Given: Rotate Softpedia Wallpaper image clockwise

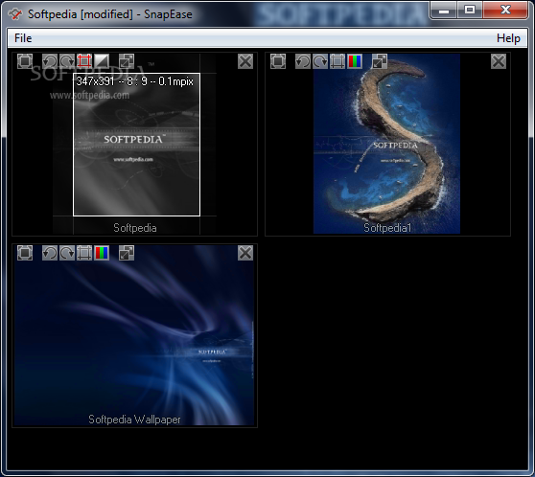Looking at the screenshot, I should coord(67,253).
